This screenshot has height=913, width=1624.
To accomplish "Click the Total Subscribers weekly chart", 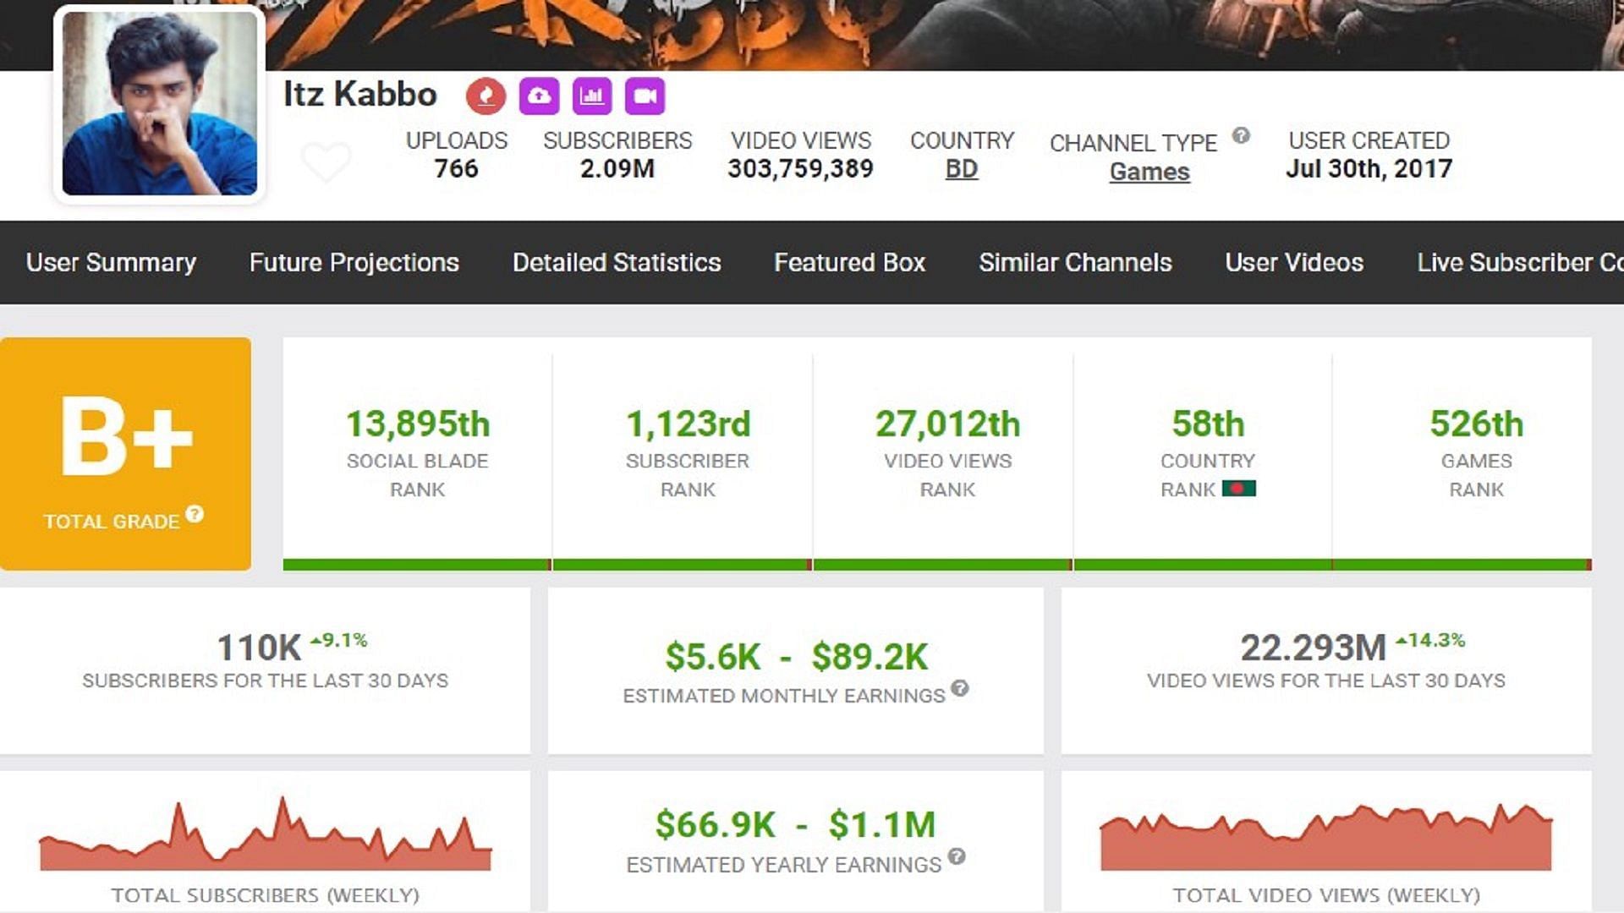I will (x=265, y=834).
